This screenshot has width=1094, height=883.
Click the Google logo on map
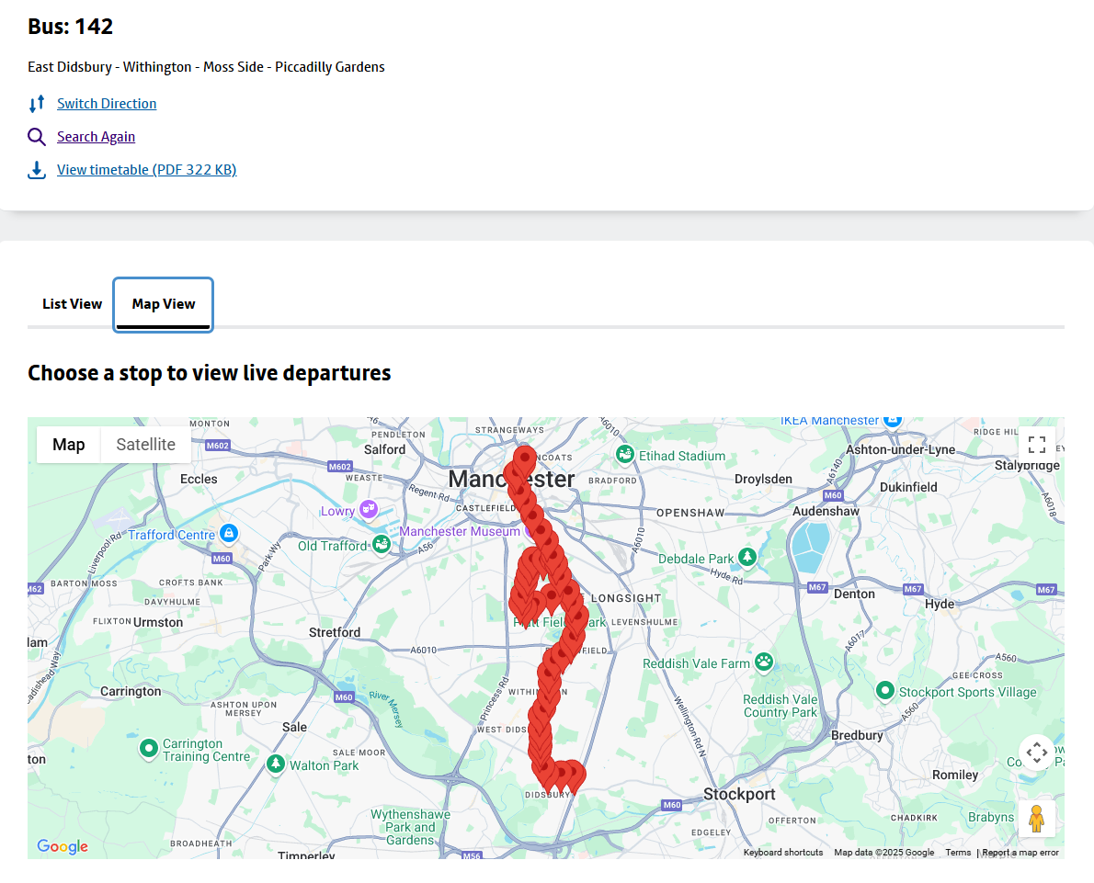(x=63, y=846)
